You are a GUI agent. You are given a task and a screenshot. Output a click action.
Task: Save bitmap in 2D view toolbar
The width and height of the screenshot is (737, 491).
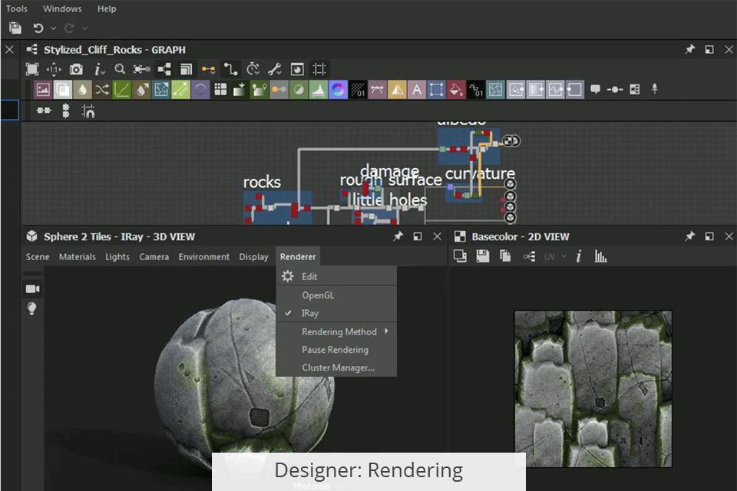(x=483, y=256)
